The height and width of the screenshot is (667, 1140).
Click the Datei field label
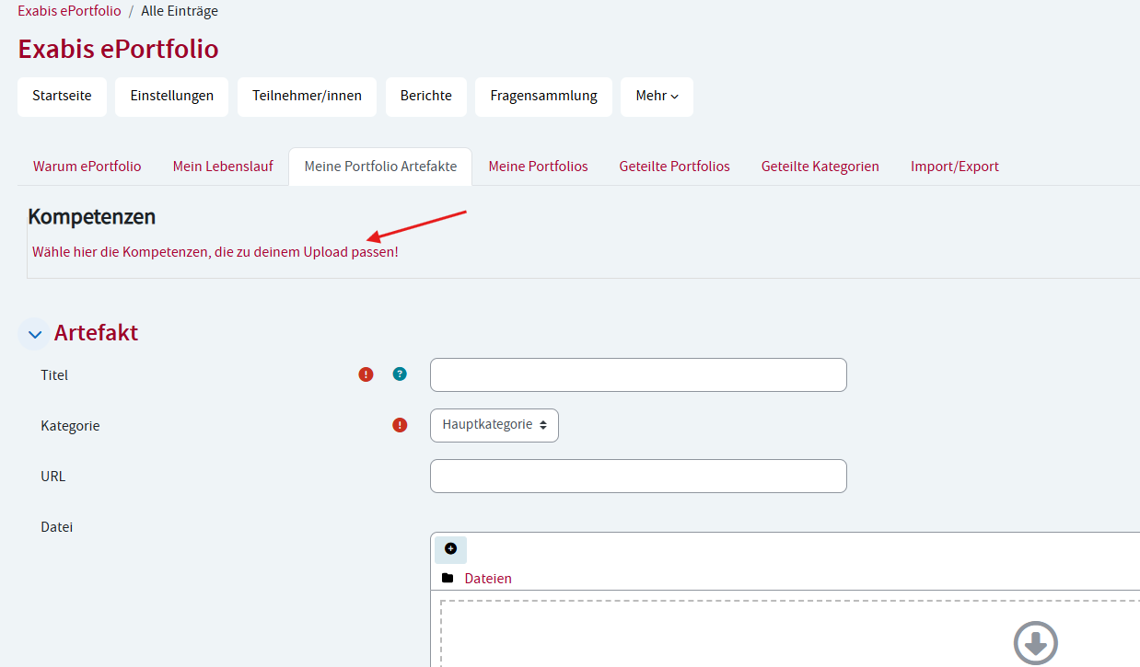57,527
